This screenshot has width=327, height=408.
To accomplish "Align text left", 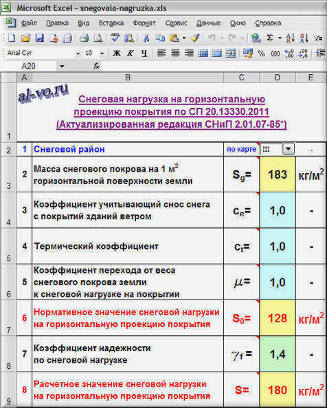I will tap(161, 54).
